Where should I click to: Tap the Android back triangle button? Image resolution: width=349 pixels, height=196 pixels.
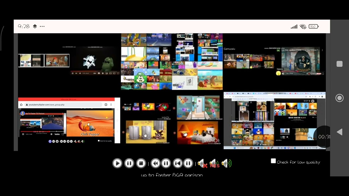(x=339, y=132)
